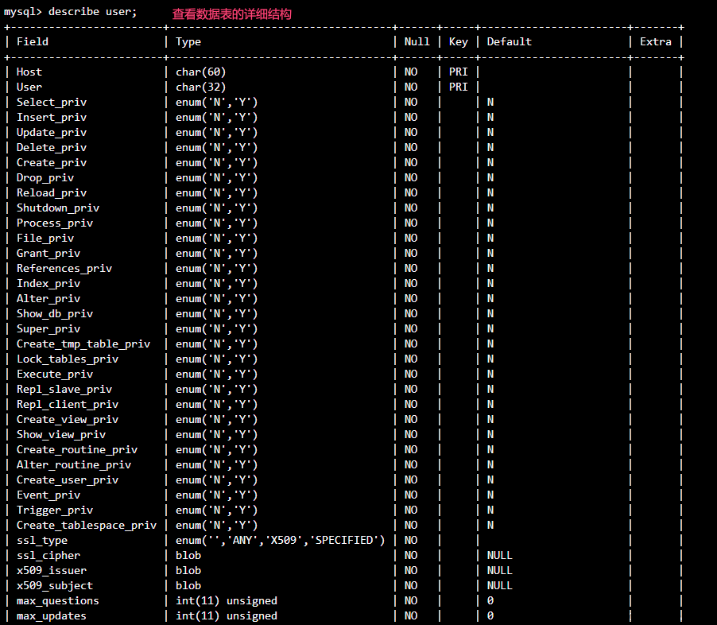Select the 'Select_priv' field name
The image size is (717, 625).
coord(52,102)
